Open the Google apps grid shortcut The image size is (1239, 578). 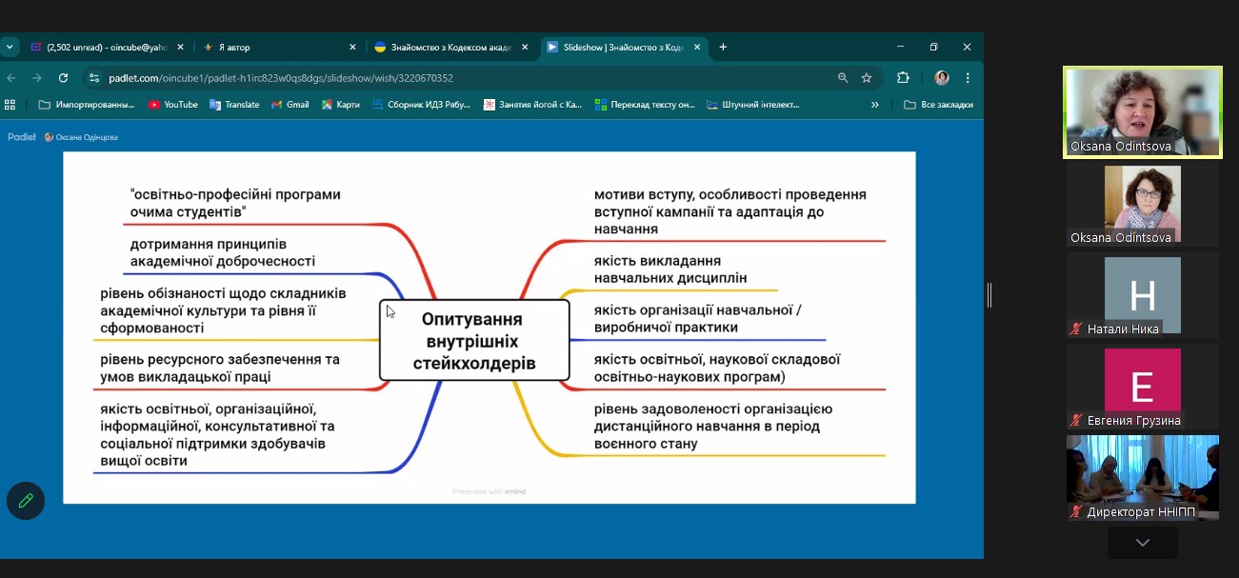[10, 105]
